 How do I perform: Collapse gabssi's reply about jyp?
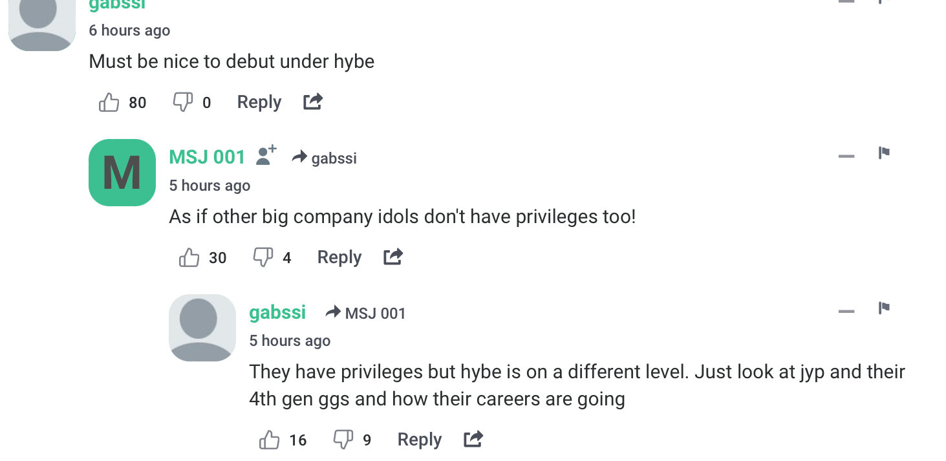click(846, 312)
